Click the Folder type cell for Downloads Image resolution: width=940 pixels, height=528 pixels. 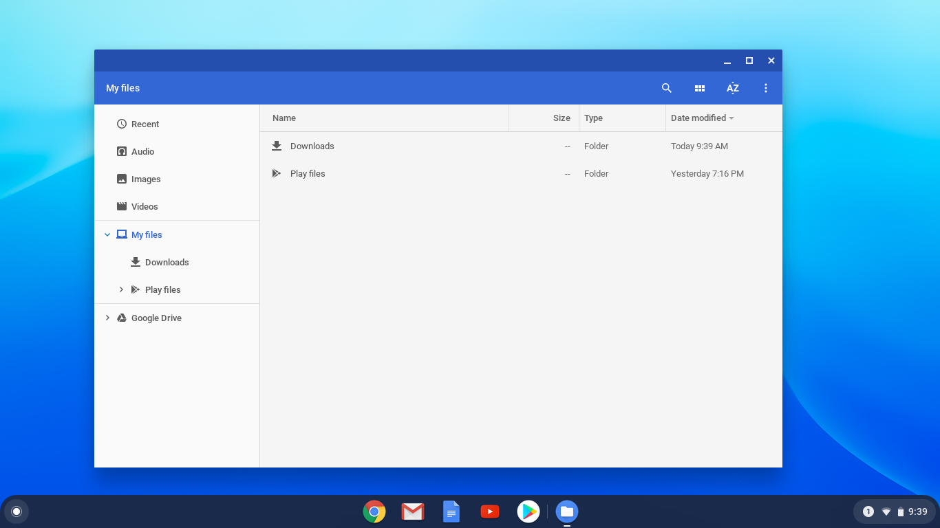(597, 146)
